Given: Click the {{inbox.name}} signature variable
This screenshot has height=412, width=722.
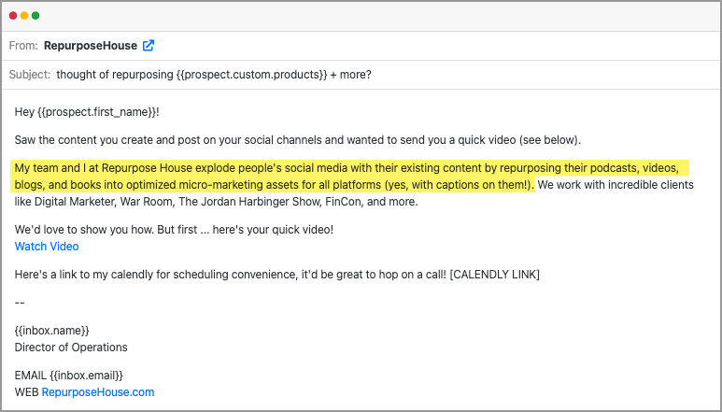Looking at the screenshot, I should point(52,330).
